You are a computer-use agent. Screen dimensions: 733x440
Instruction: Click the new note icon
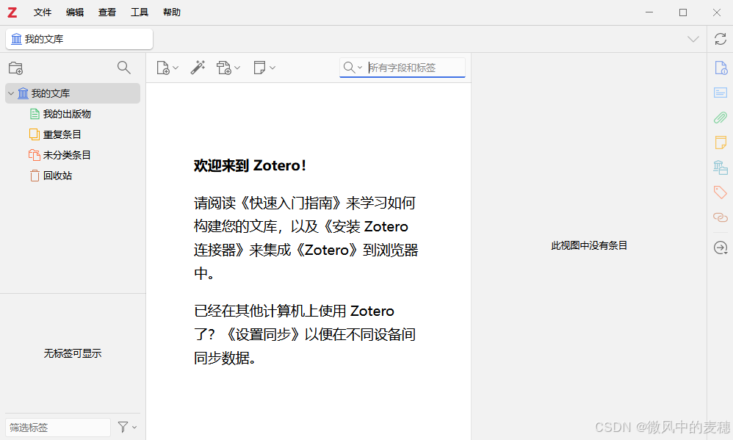[259, 68]
